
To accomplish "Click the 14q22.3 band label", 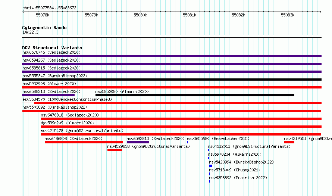I will pos(30,32).
